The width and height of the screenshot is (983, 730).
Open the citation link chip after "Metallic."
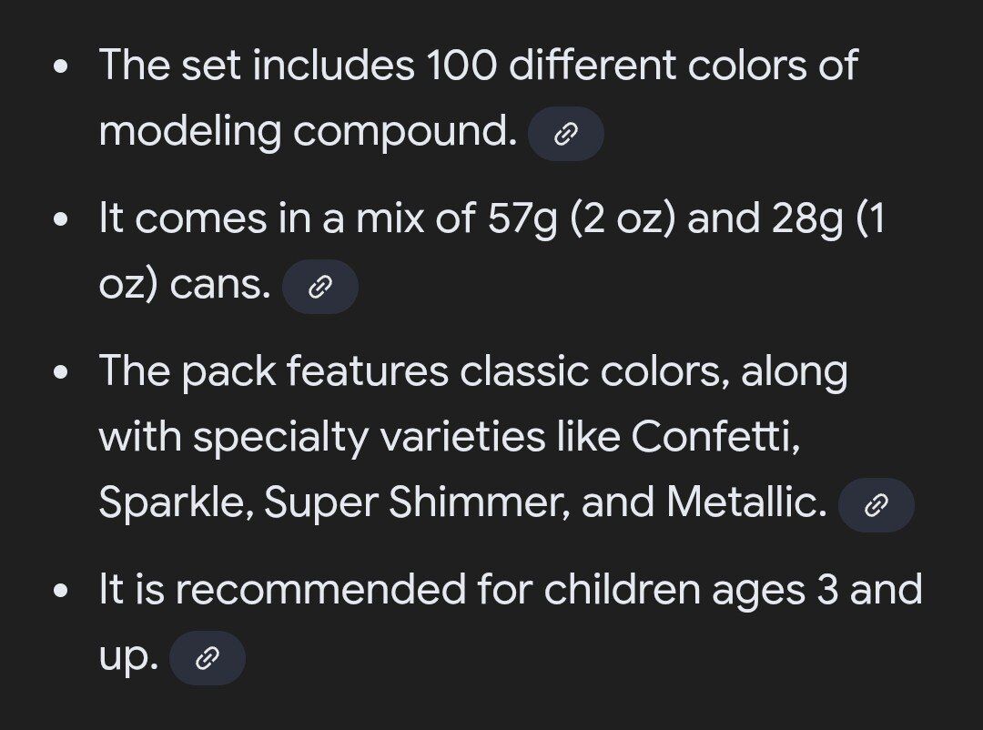[x=876, y=505]
